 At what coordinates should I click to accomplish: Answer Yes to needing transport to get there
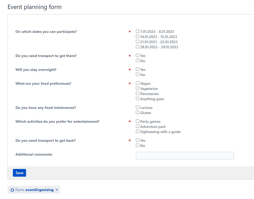click(137, 55)
